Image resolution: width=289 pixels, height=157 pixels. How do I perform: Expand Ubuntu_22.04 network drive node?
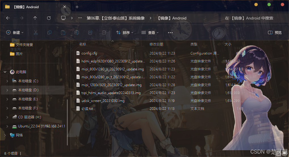[x=7, y=126]
